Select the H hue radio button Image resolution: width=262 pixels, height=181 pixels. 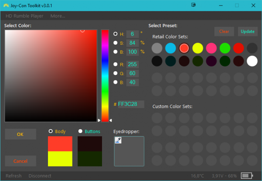click(116, 34)
